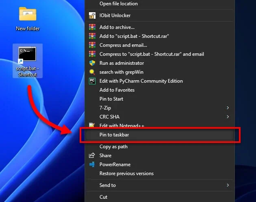Click Copy as path
This screenshot has width=256, height=202.
pyautogui.click(x=113, y=147)
